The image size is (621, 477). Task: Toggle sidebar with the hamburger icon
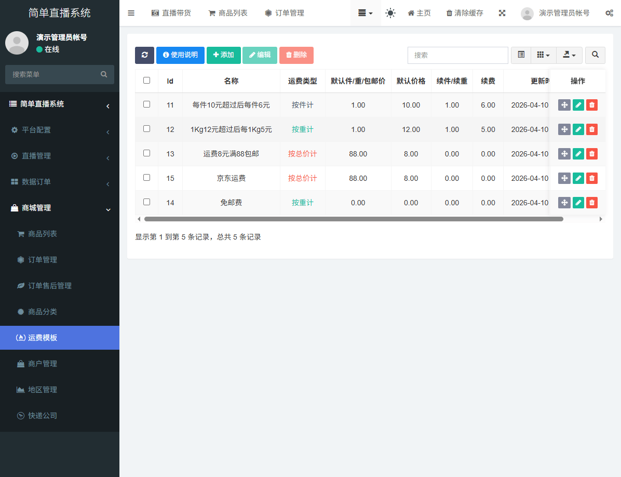131,13
